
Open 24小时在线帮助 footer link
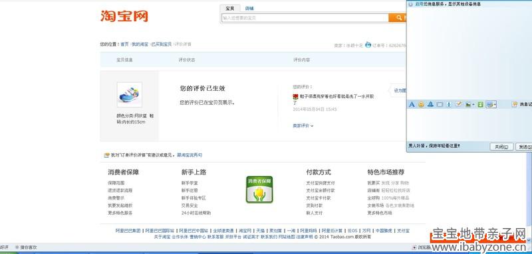click(x=196, y=213)
